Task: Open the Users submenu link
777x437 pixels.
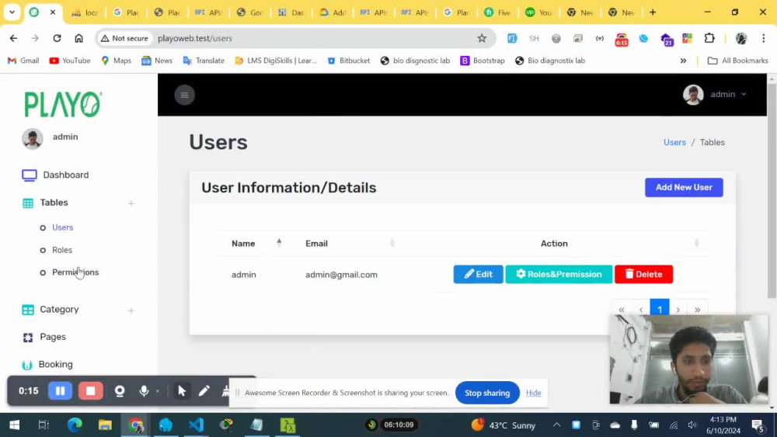Action: click(x=62, y=227)
